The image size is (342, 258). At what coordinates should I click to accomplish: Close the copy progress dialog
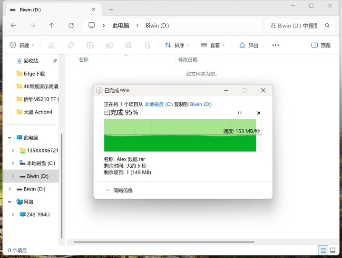[x=263, y=90]
